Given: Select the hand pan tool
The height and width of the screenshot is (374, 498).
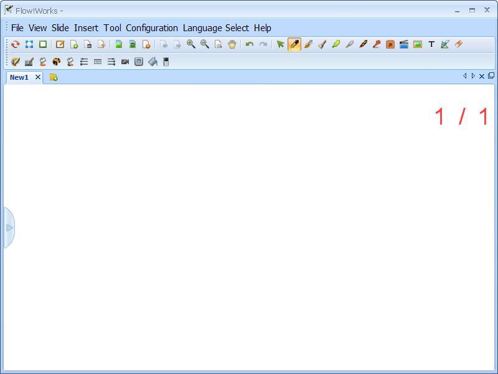Looking at the screenshot, I should (232, 44).
